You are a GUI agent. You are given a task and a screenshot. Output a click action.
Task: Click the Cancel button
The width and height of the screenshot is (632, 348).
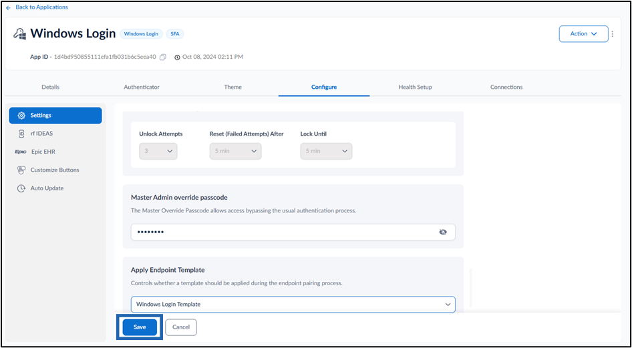point(181,327)
